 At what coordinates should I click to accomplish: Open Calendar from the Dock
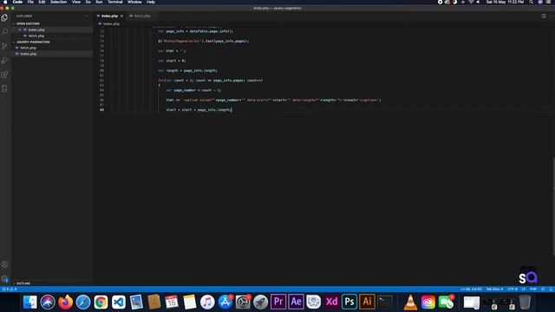tap(172, 302)
